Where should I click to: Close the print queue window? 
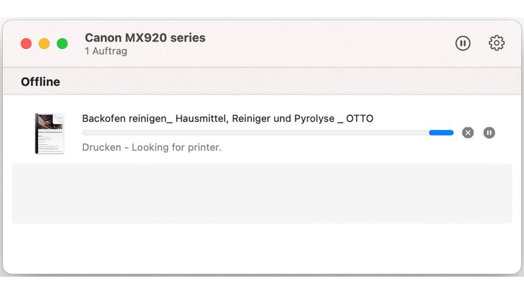[x=26, y=44]
